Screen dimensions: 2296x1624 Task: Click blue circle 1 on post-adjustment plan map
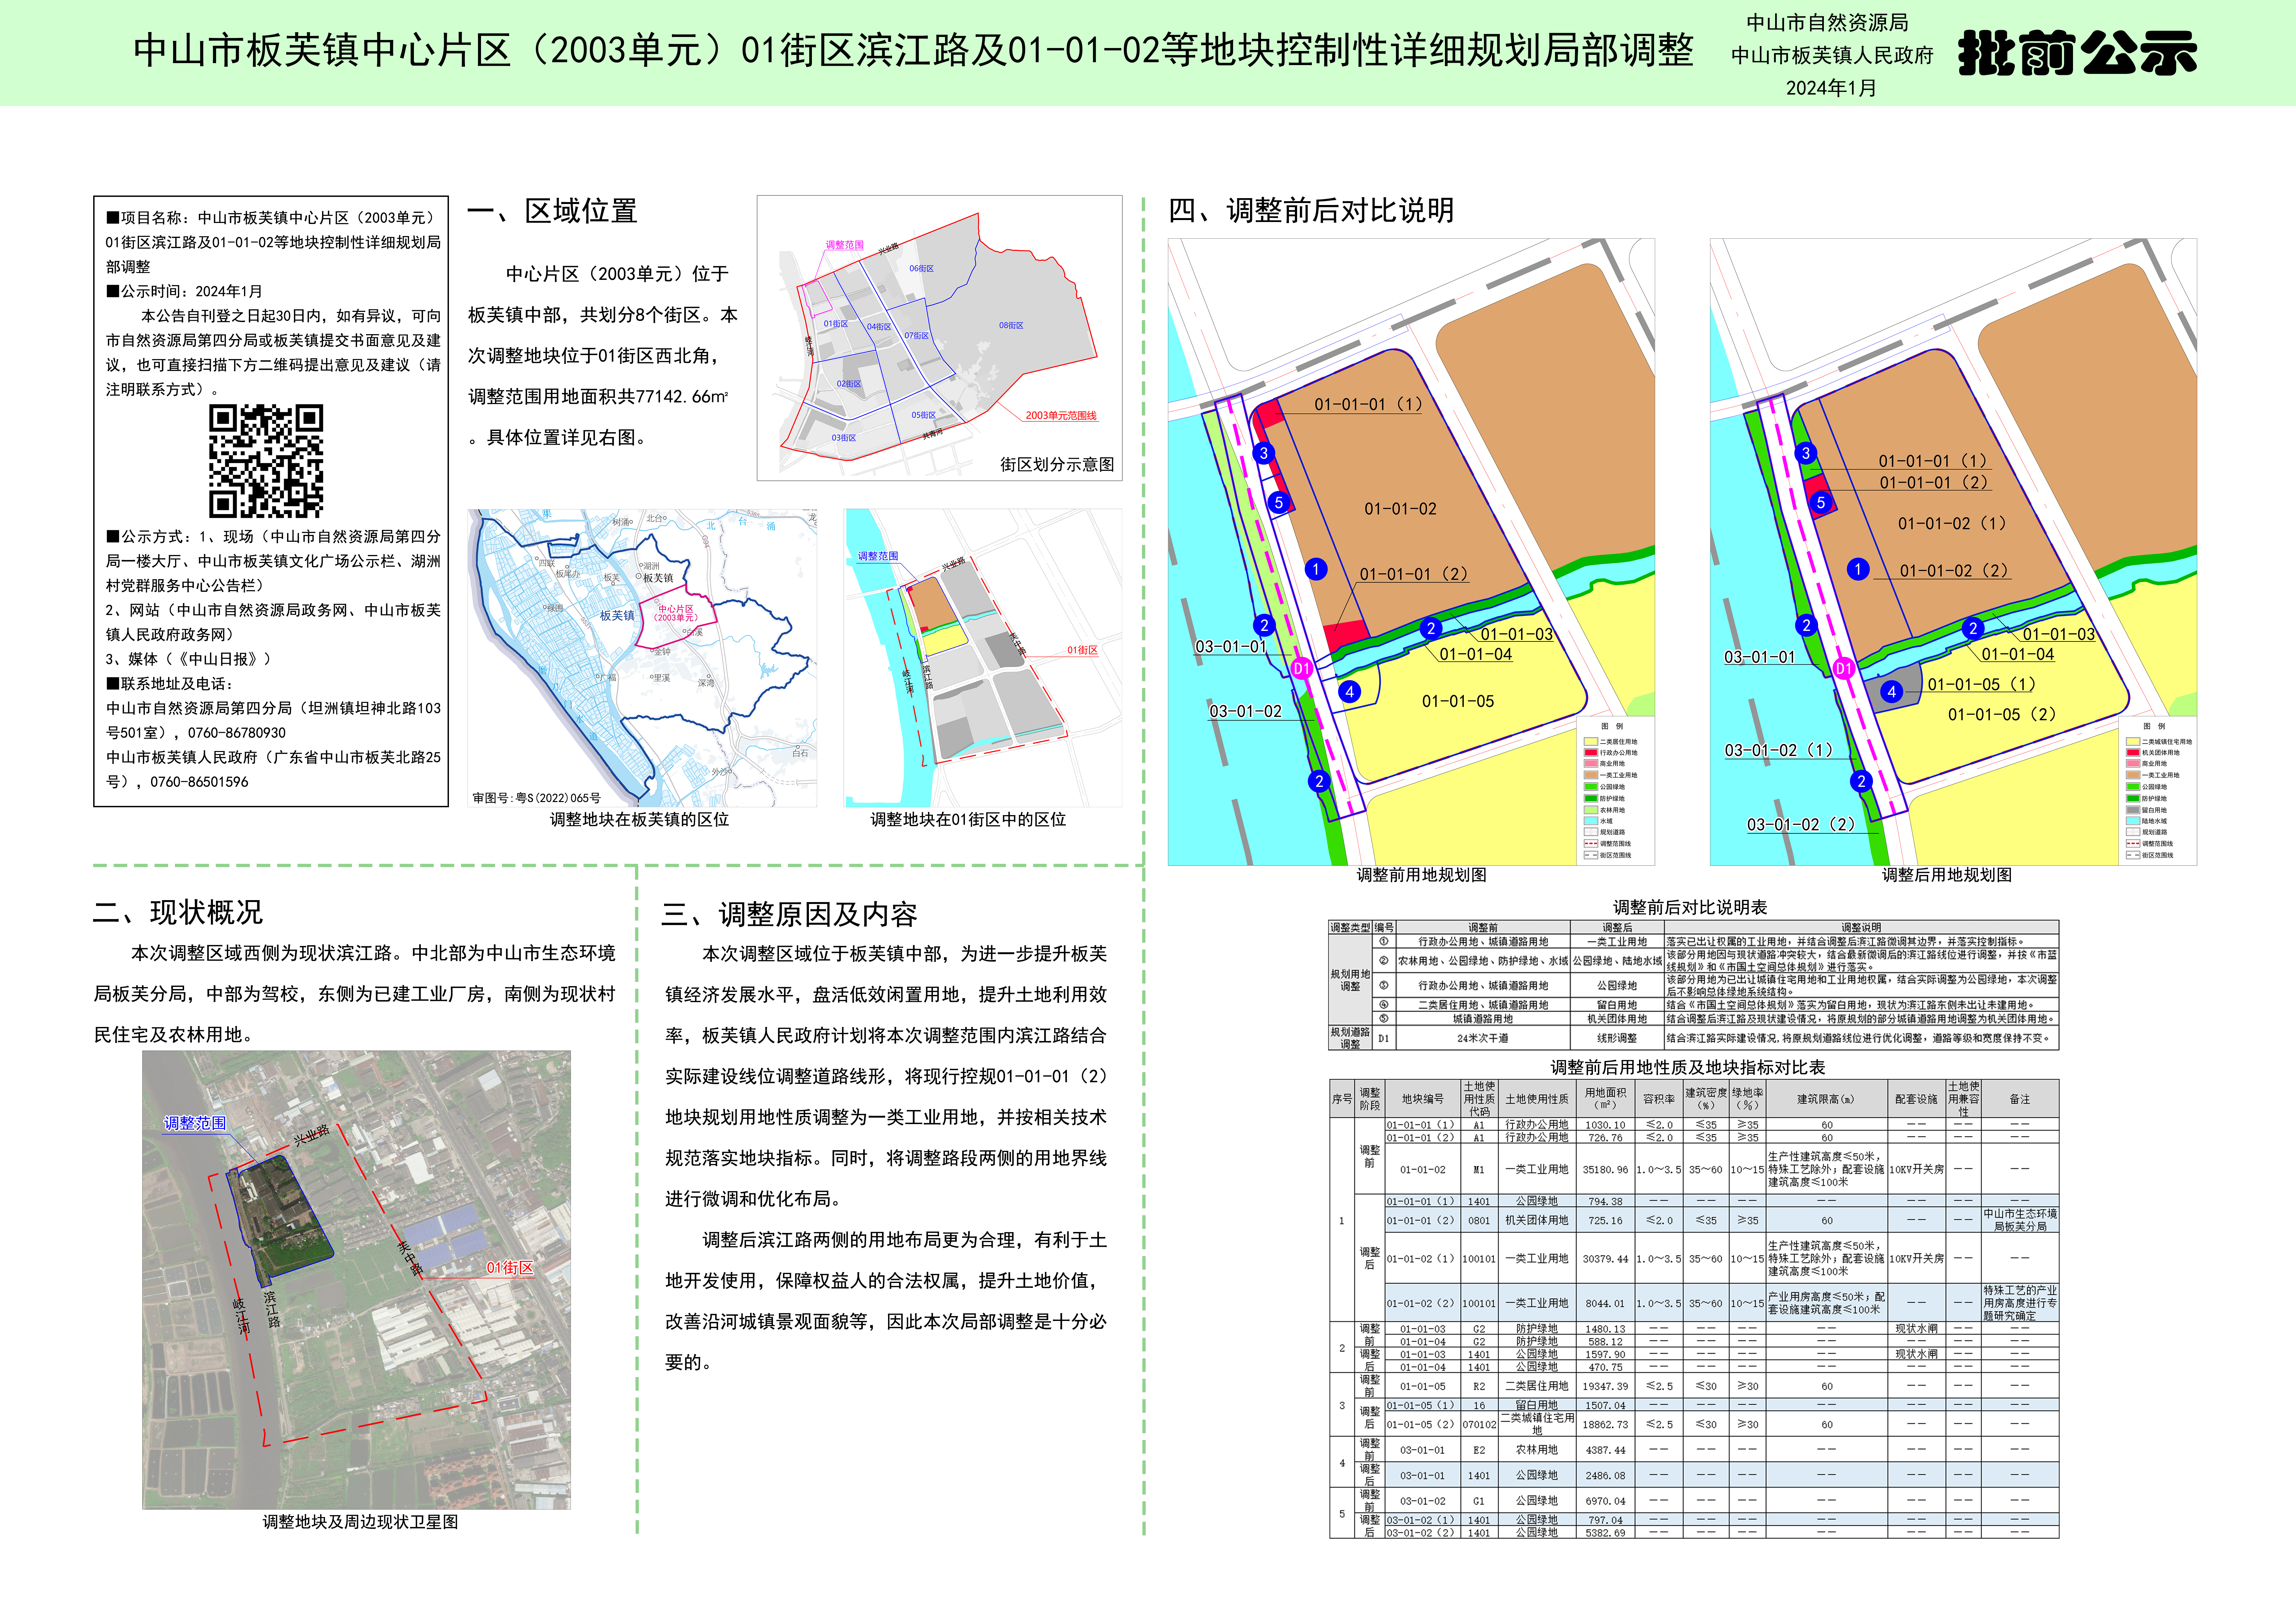coord(1858,569)
